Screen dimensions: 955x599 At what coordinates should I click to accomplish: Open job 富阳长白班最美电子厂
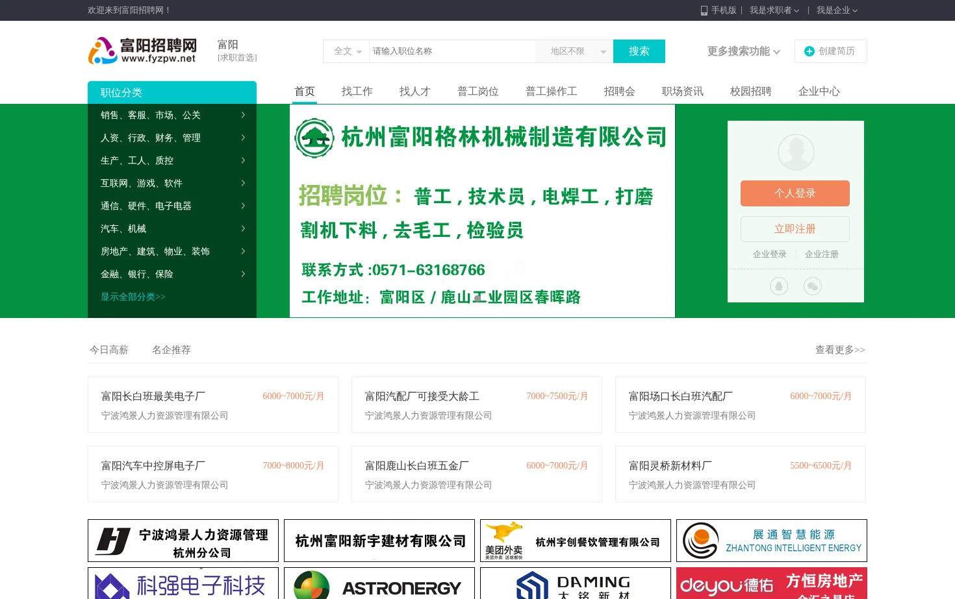(x=153, y=396)
